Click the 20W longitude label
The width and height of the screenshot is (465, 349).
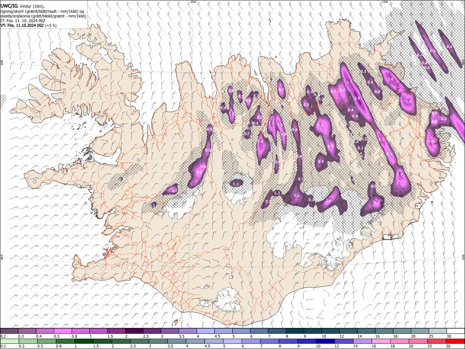click(x=193, y=2)
